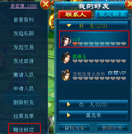
Task: Click the 查找玩家 button
Action: click(74, 128)
